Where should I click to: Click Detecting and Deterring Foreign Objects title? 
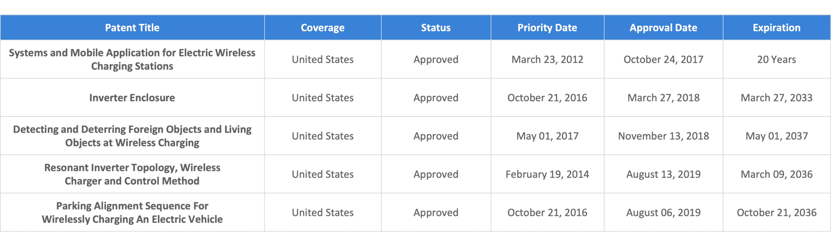tap(132, 136)
